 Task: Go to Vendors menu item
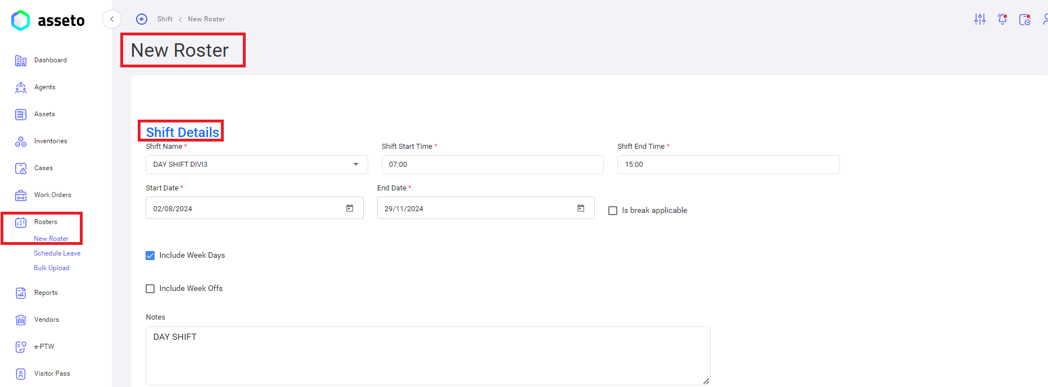click(x=47, y=320)
